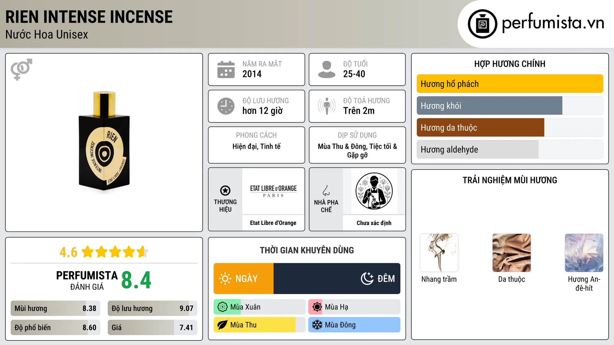Click the 4.6 star rating number
This screenshot has height=345, width=614.
(x=68, y=252)
